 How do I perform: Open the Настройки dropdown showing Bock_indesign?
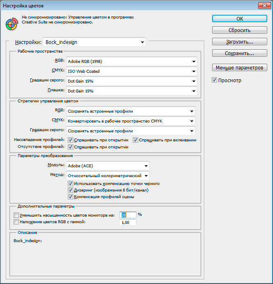pos(95,42)
